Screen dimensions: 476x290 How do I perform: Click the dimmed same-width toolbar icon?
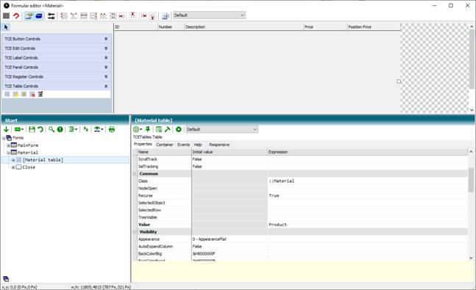point(84,15)
